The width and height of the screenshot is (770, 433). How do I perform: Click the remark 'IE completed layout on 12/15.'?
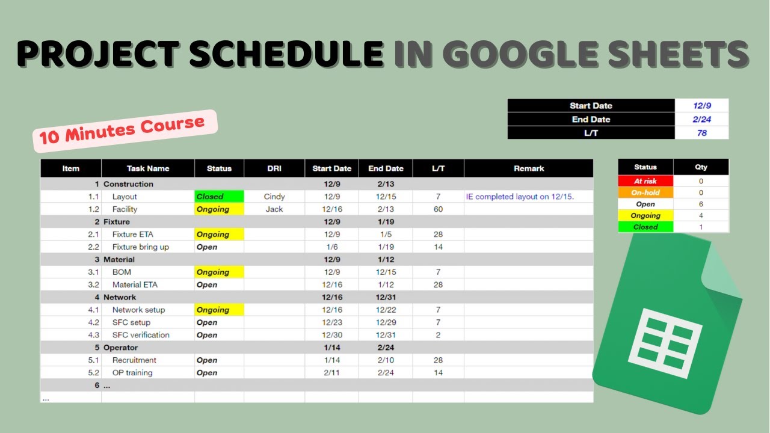pos(520,197)
